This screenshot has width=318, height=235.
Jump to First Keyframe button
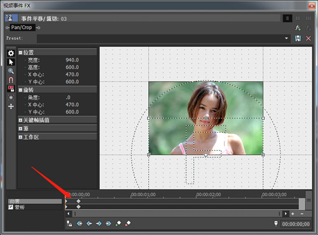pyautogui.click(x=79, y=224)
